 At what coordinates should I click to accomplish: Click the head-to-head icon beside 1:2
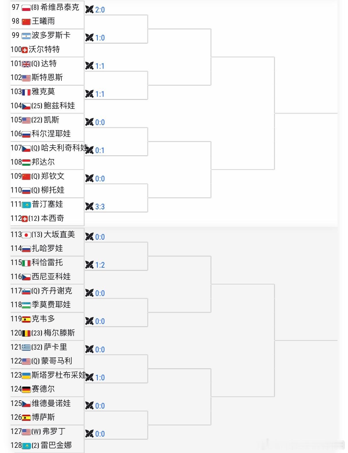pyautogui.click(x=89, y=265)
